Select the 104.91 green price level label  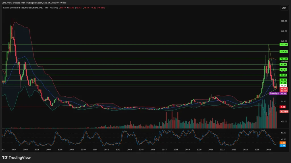point(284,59)
